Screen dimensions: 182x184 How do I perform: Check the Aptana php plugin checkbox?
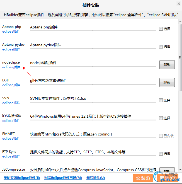pos(161,29)
